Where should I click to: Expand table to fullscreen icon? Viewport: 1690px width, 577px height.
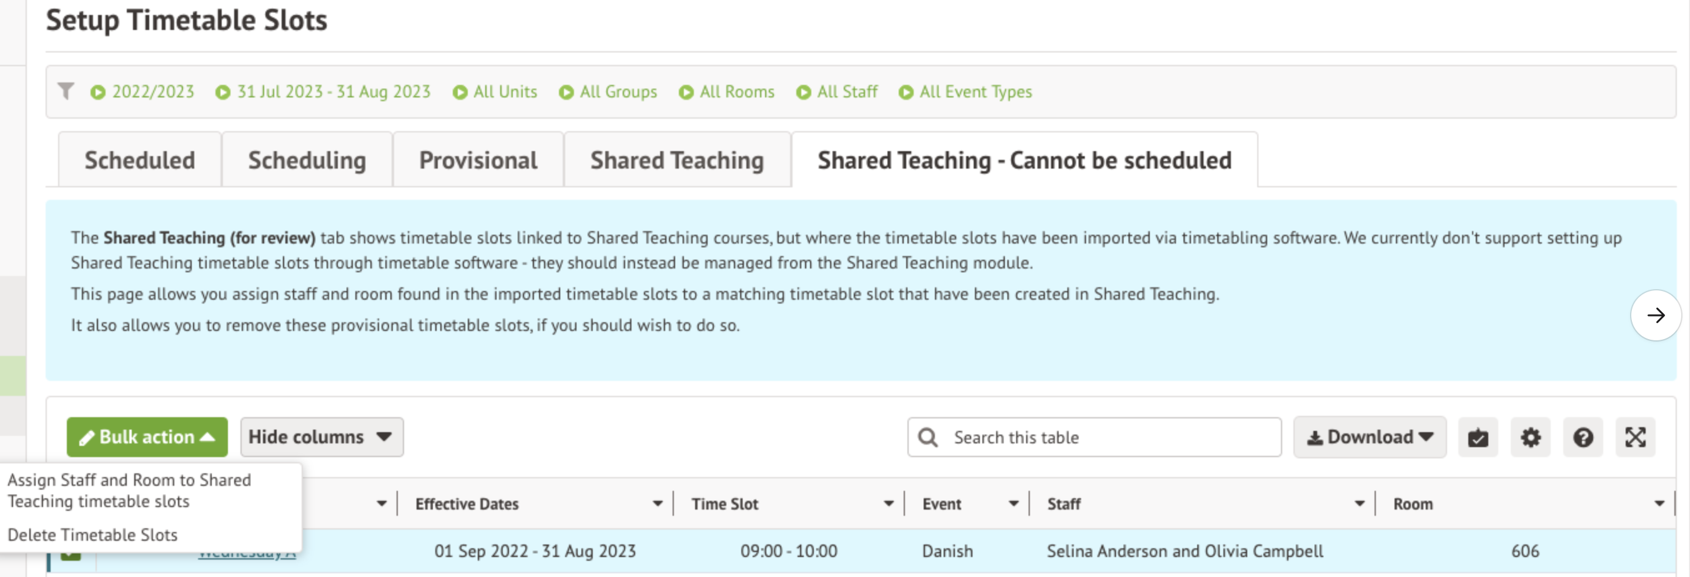coord(1635,437)
